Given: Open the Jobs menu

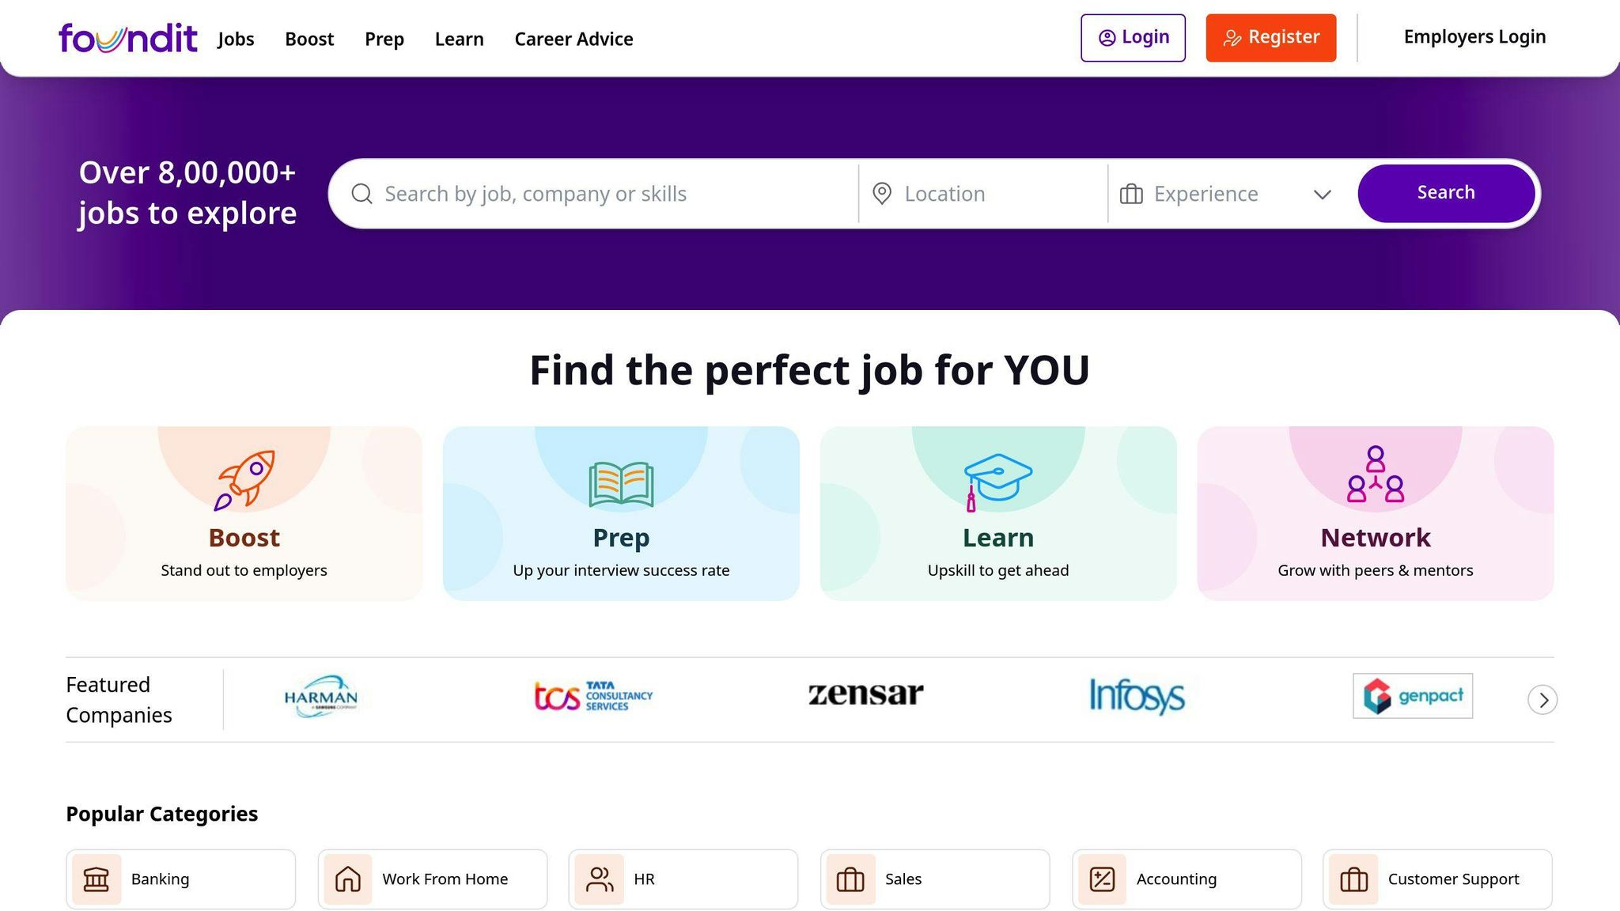Looking at the screenshot, I should (x=236, y=39).
